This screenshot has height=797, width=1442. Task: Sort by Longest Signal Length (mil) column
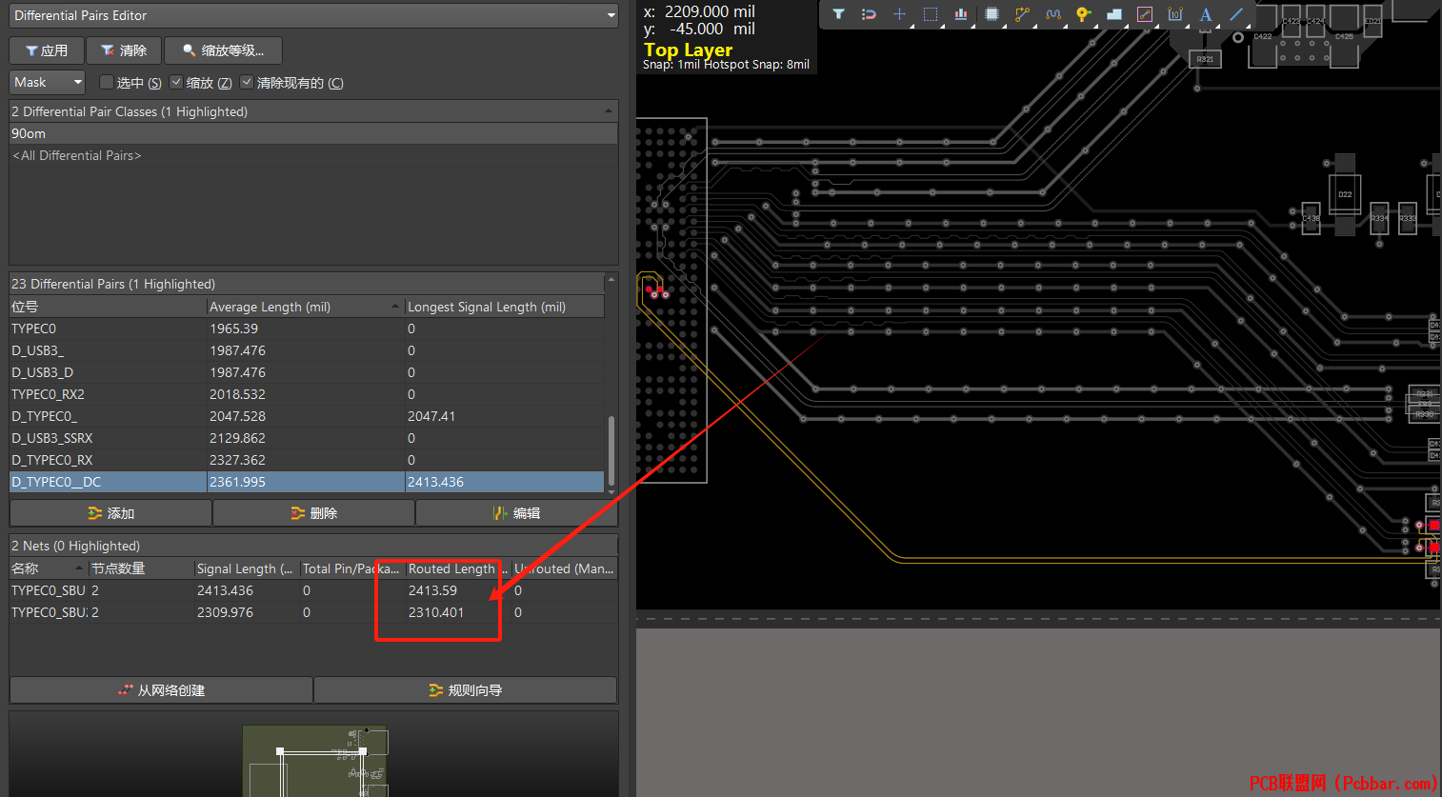point(505,307)
